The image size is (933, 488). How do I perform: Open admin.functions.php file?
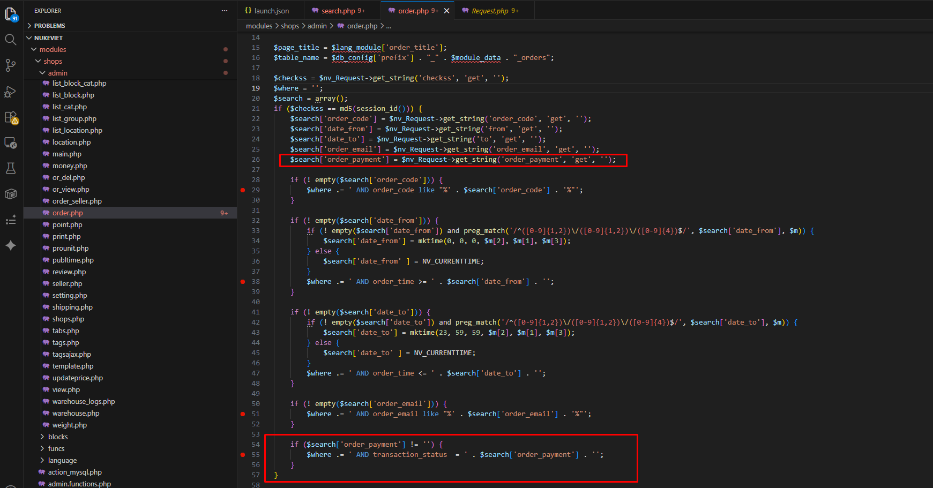pyautogui.click(x=79, y=484)
